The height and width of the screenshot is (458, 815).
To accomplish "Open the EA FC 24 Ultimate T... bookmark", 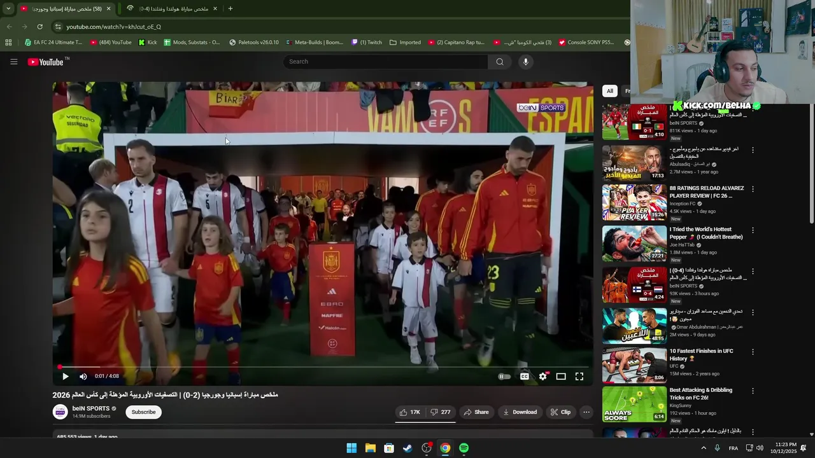I will (53, 43).
